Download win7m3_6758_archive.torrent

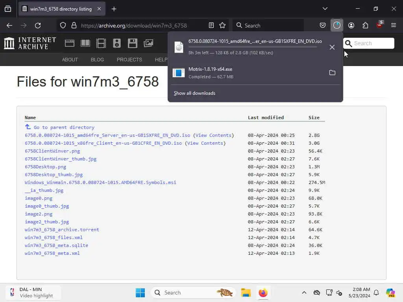pos(62,230)
